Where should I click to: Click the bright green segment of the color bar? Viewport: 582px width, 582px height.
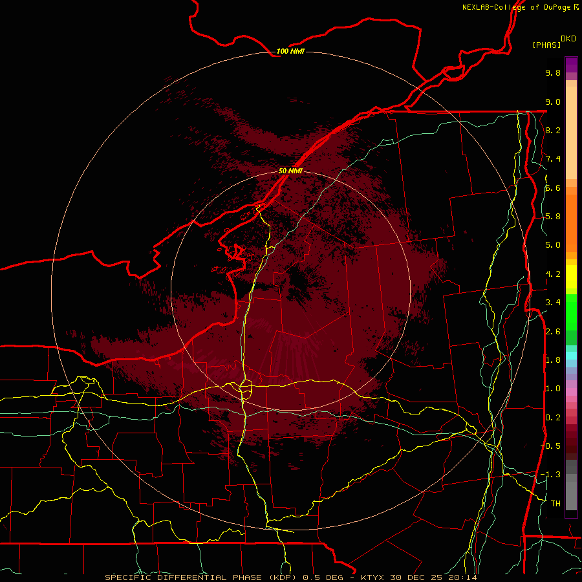[x=571, y=313]
